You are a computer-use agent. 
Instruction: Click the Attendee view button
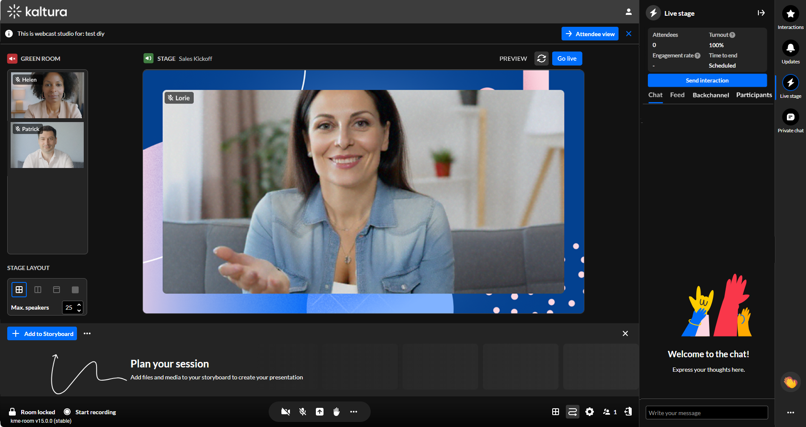(x=590, y=34)
